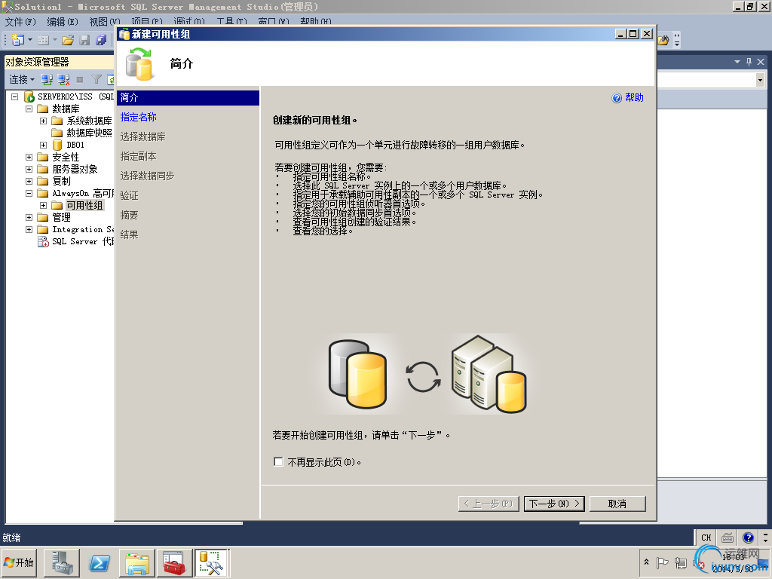Viewport: 772px width, 579px height.
Task: Expand the 系统数据库 folder
Action: point(43,121)
